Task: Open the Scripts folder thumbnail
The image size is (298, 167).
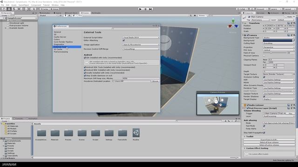Action: [95, 133]
